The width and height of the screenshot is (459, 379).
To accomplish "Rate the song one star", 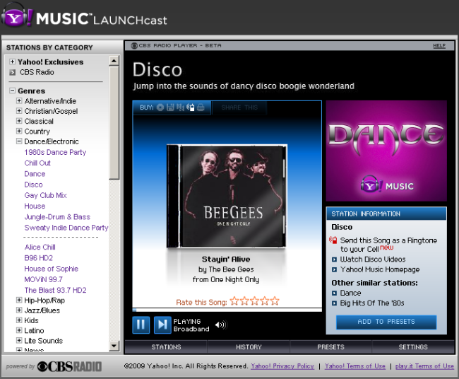I will point(234,301).
